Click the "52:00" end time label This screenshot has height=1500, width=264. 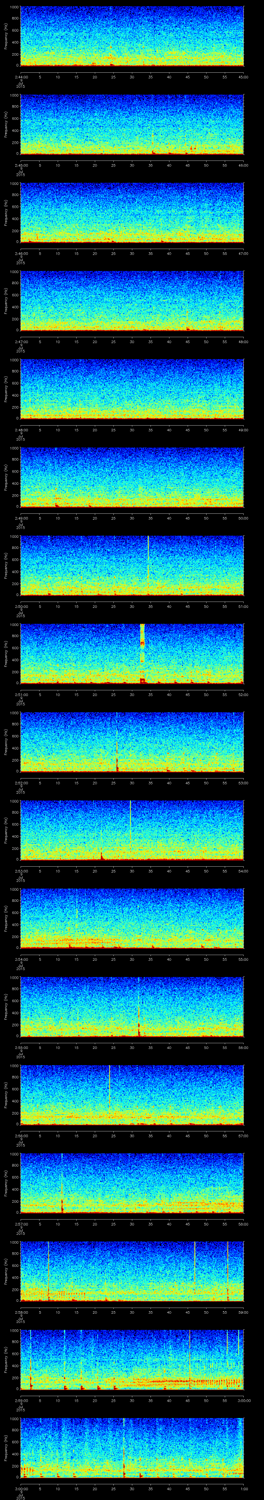coord(244,695)
